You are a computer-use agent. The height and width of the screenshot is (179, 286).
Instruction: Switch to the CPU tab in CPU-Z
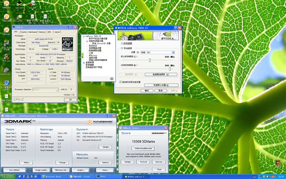pos(16,32)
